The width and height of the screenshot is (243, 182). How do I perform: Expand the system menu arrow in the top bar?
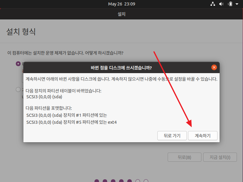237,4
